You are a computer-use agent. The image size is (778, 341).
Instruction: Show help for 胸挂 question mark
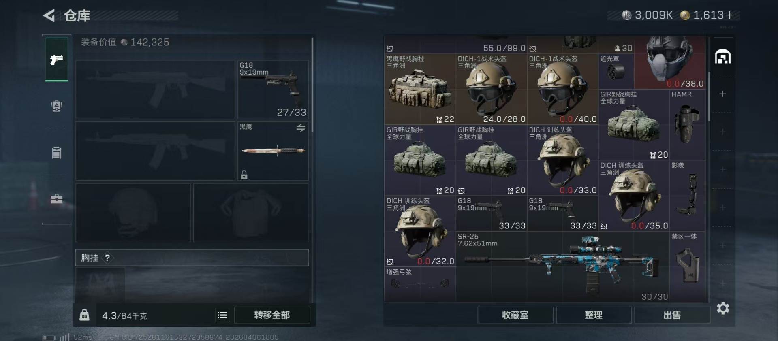(107, 258)
